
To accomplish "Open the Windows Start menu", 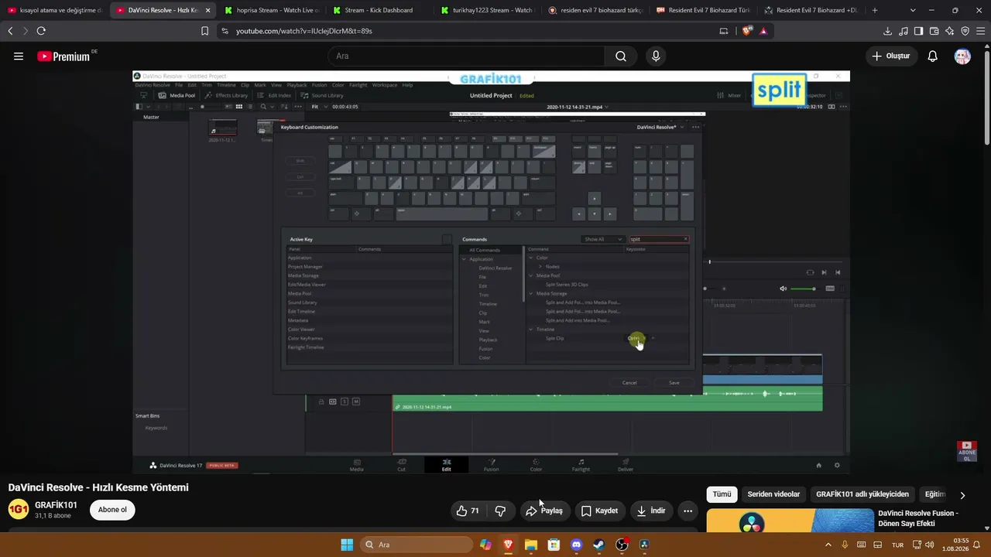I will pos(347,545).
